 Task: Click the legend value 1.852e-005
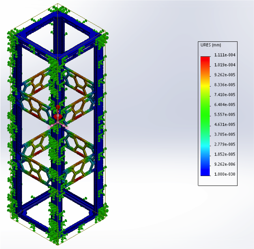225,154
